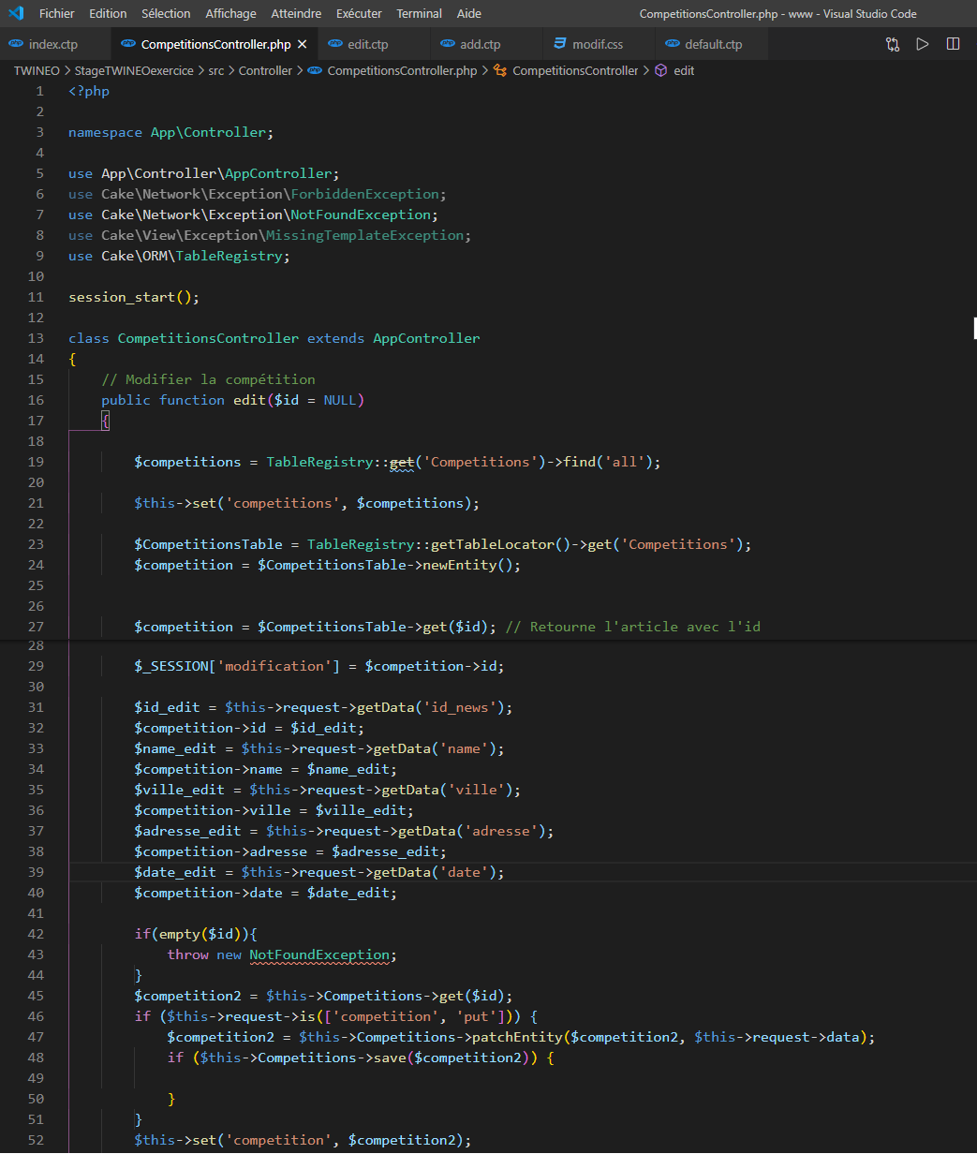Click the comment '// Modifier la compétition'
The width and height of the screenshot is (977, 1154).
click(208, 379)
